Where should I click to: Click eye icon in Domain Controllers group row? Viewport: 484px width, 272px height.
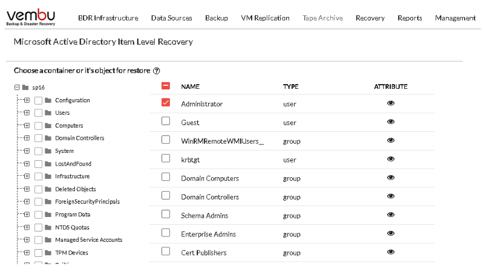390,196
